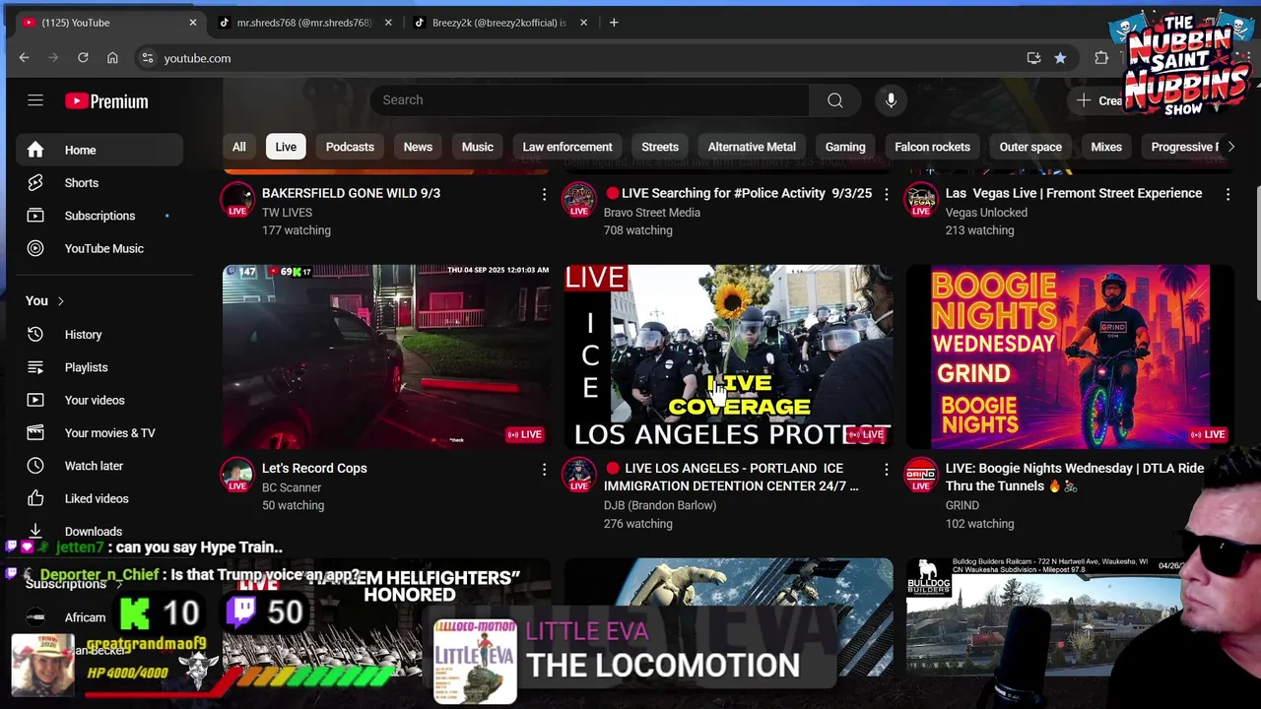Open options for LIVE LOS ANGELES PORTLAND video
This screenshot has width=1261, height=709.
click(x=886, y=470)
